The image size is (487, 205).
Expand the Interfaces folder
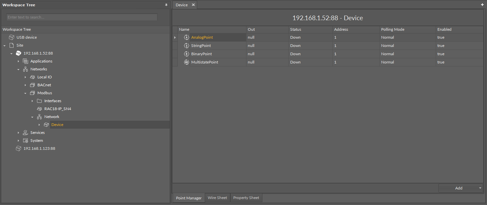32,101
